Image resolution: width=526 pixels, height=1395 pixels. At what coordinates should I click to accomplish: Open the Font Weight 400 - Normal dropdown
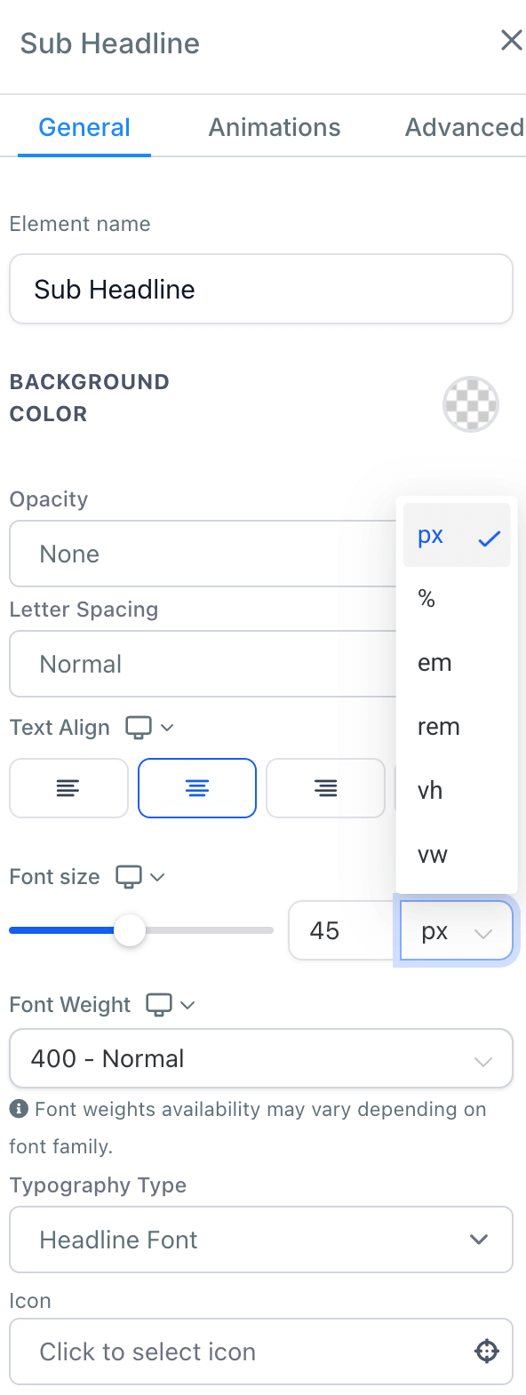261,1058
